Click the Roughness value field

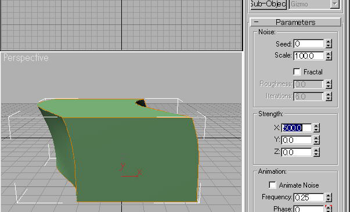[308, 84]
